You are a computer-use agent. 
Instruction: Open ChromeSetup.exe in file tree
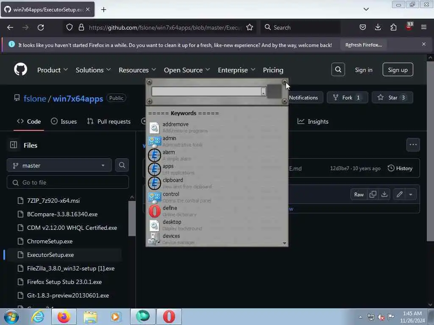click(x=50, y=241)
